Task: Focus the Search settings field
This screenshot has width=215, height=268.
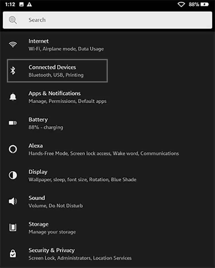Action: pyautogui.click(x=107, y=20)
